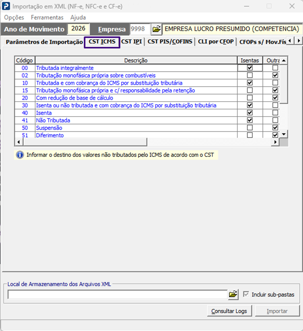Switch to the CLI por CFOP tab
Viewport: 303px width, 331px height.
click(x=216, y=42)
